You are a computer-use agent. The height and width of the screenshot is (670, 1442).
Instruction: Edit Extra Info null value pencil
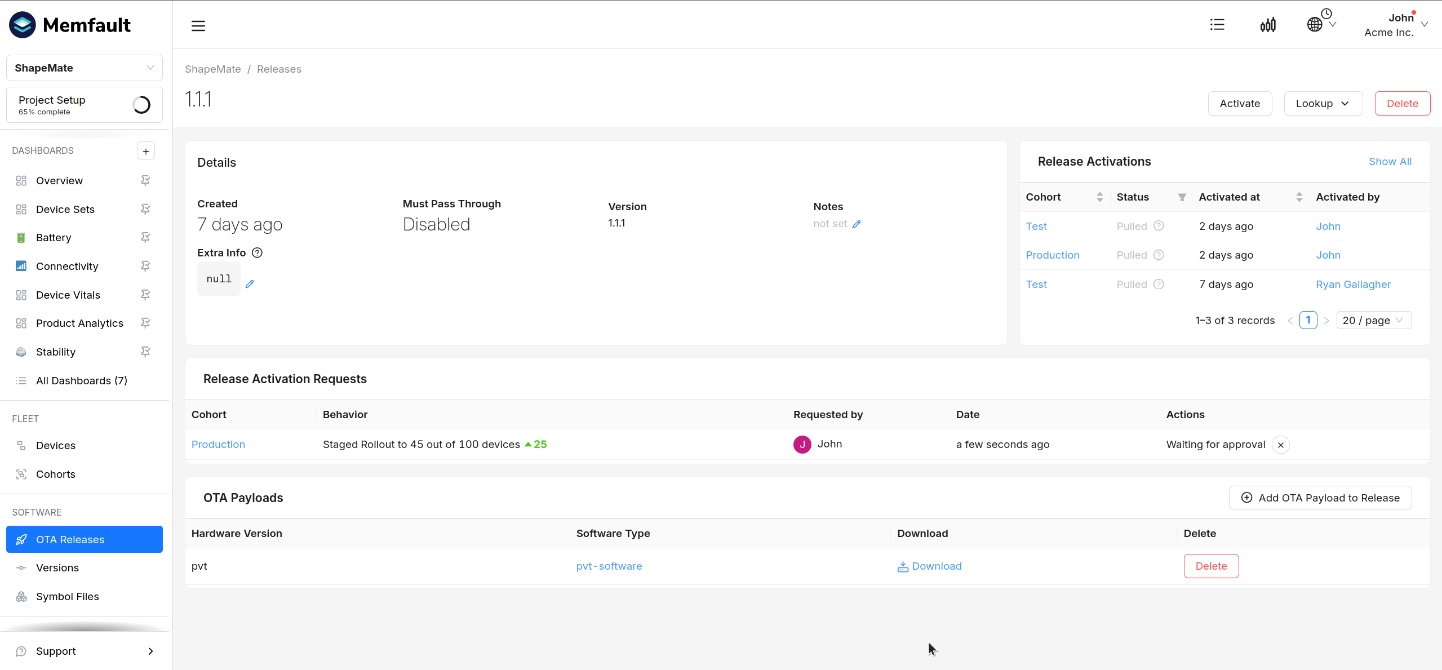coord(250,284)
